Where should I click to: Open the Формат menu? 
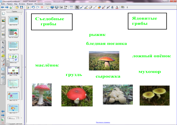[x=30, y=4]
